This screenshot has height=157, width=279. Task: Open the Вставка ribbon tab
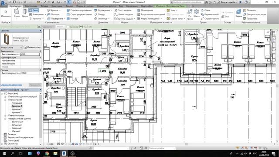click(44, 6)
